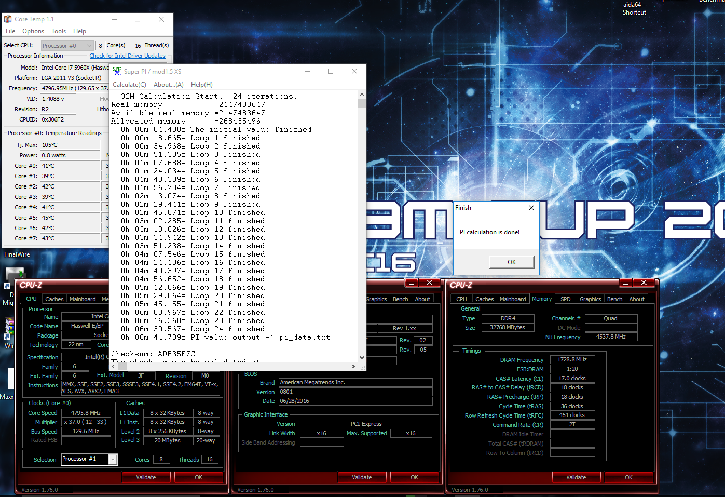Select CPU tab in right CPU-Z window
Viewport: 725px width, 497px height.
(461, 299)
